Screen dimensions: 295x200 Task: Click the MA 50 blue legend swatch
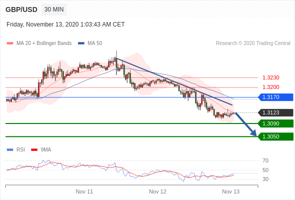point(81,43)
